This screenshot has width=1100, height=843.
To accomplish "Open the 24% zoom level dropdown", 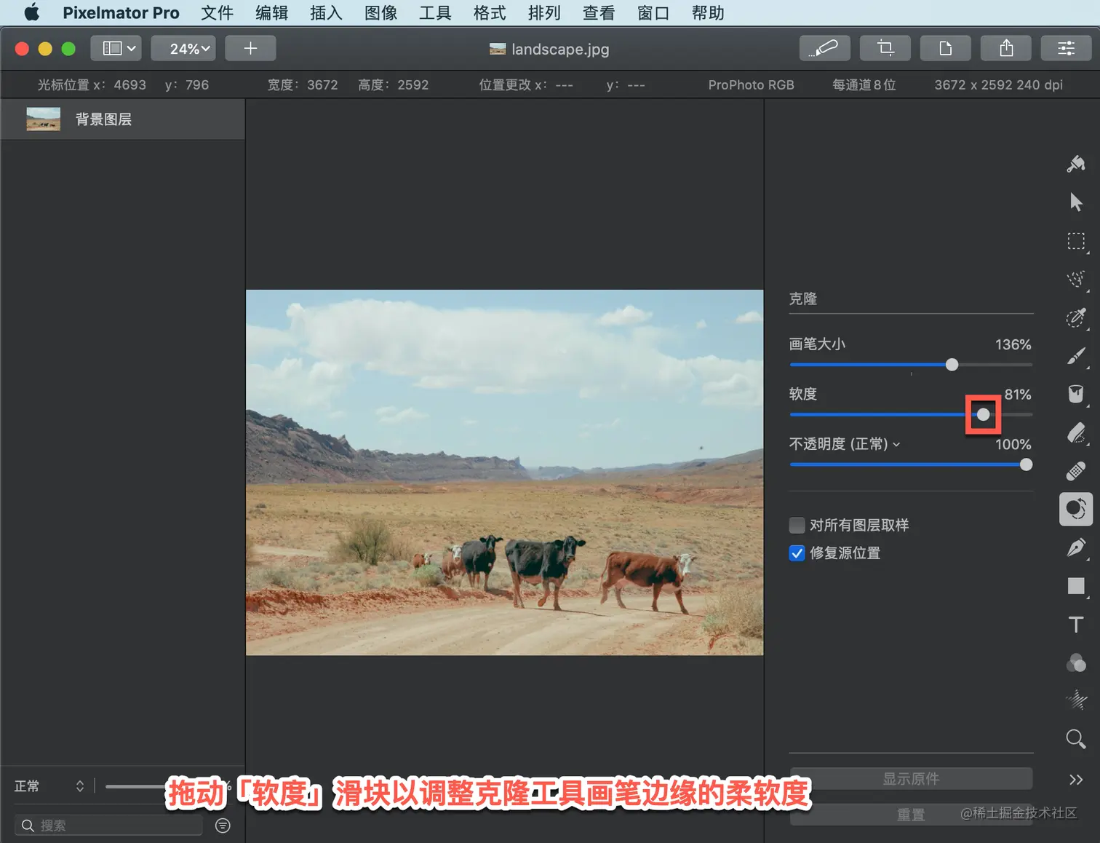I will click(183, 49).
